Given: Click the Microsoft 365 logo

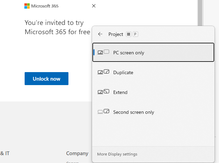Looking at the screenshot, I should click(x=27, y=6).
